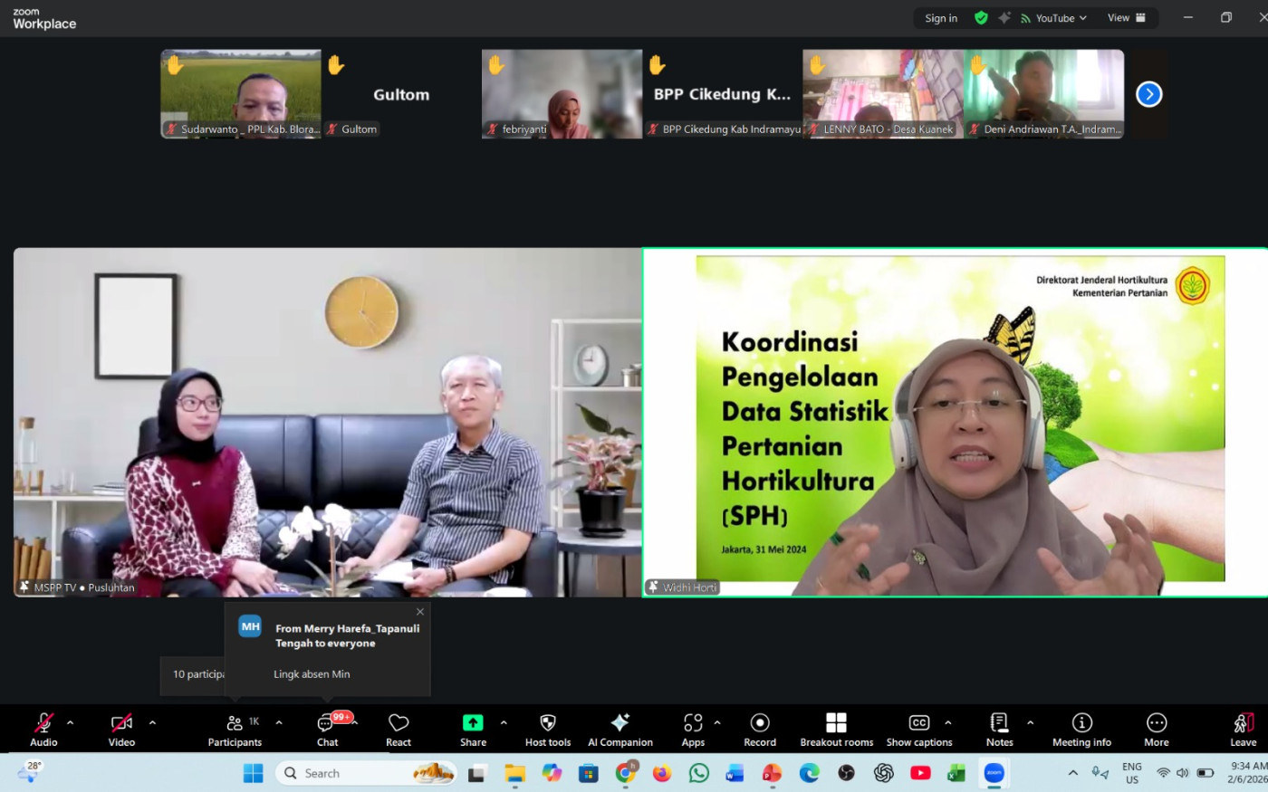Open the More options menu
This screenshot has width=1268, height=792.
(1157, 729)
